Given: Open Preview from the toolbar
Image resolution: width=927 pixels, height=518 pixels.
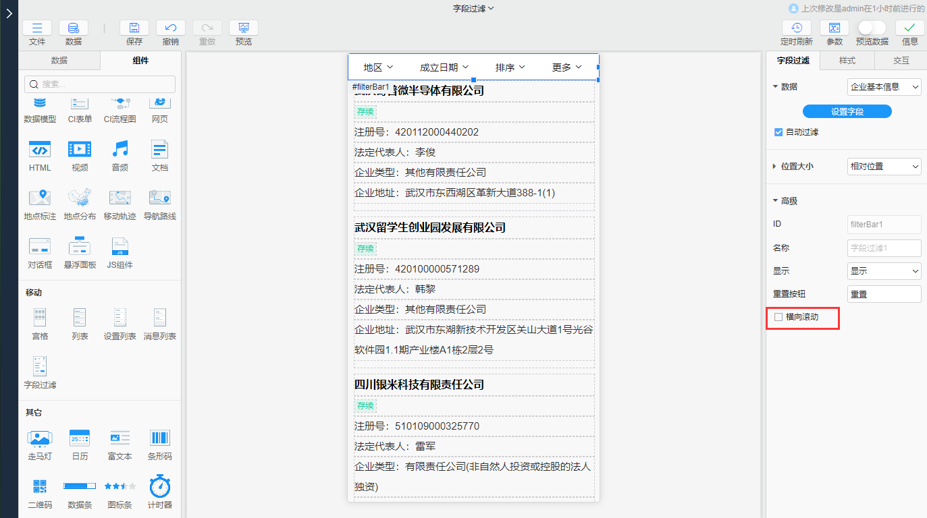Looking at the screenshot, I should (244, 28).
